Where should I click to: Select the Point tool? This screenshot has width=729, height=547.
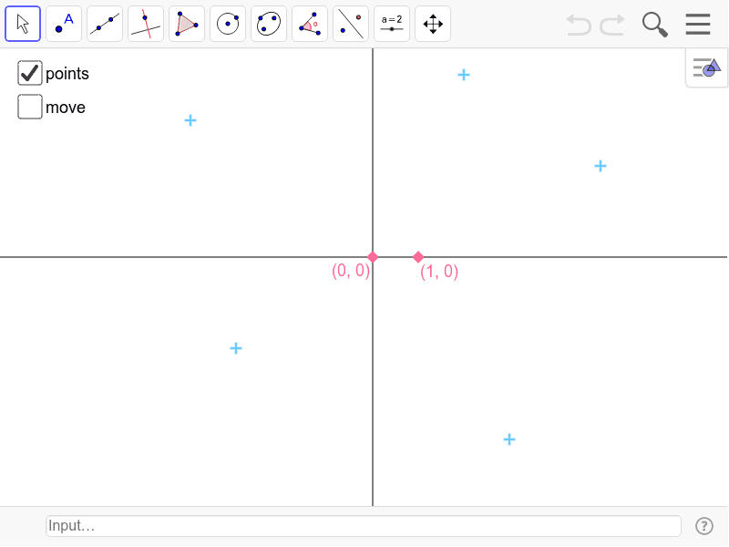(64, 24)
